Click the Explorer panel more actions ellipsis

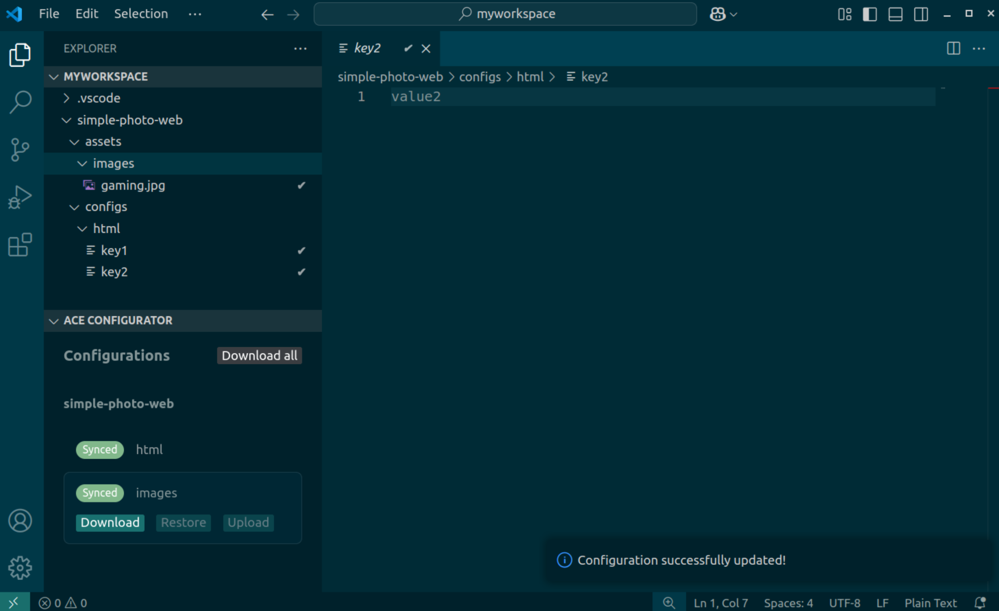(300, 48)
